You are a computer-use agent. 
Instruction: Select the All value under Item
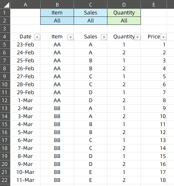[57, 21]
